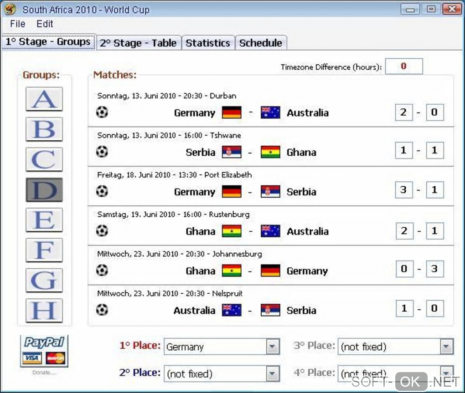Click Ghana's score field in Ghana - Australia match
This screenshot has width=465, height=393.
(404, 231)
